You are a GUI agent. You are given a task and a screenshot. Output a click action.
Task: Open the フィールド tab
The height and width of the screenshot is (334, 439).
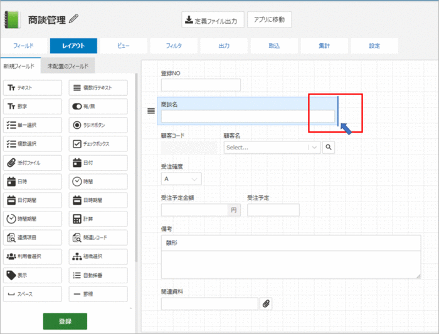(x=24, y=46)
